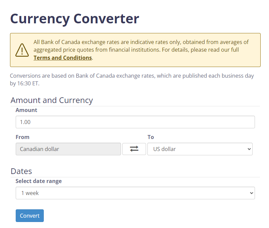The image size is (269, 228).
Task: Click the Canadian dollar From field
Action: pos(68,149)
